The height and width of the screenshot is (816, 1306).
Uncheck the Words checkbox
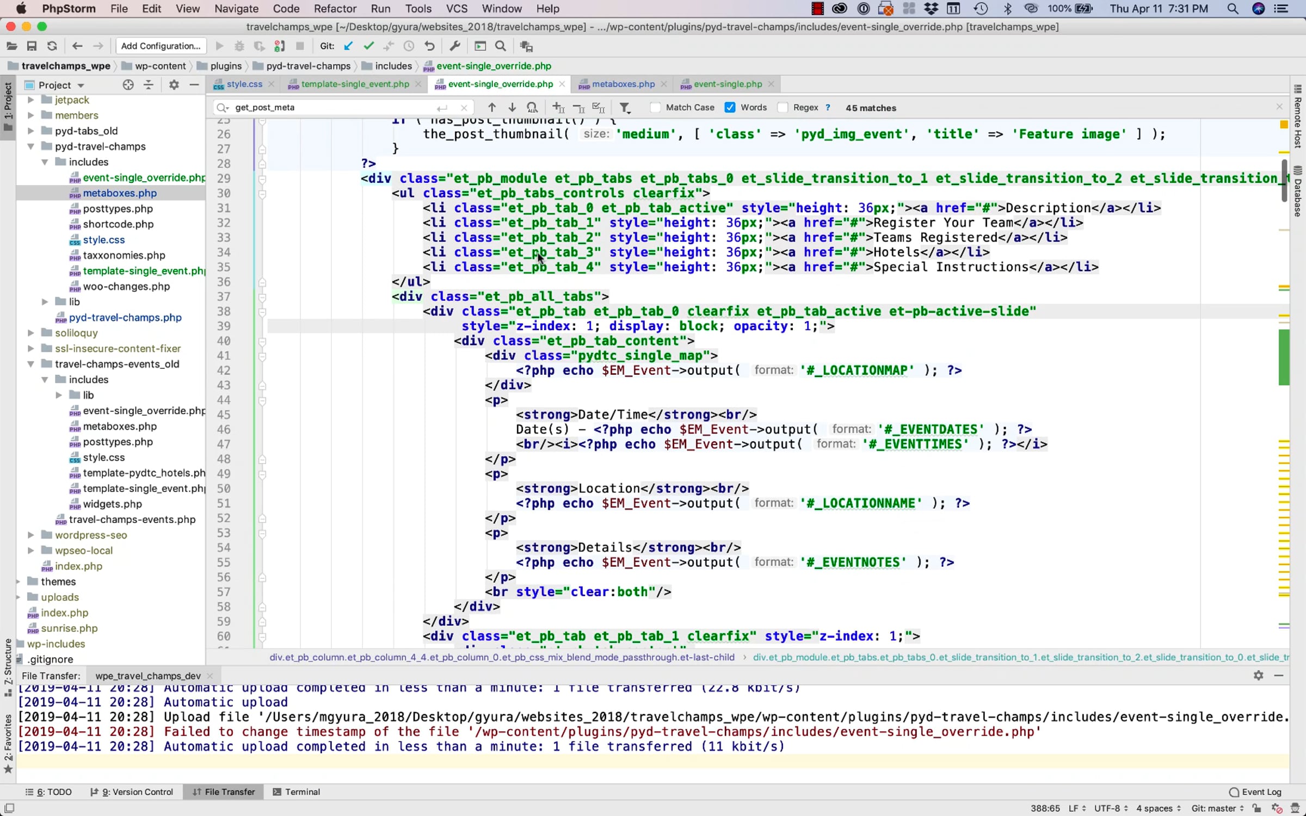(x=730, y=108)
